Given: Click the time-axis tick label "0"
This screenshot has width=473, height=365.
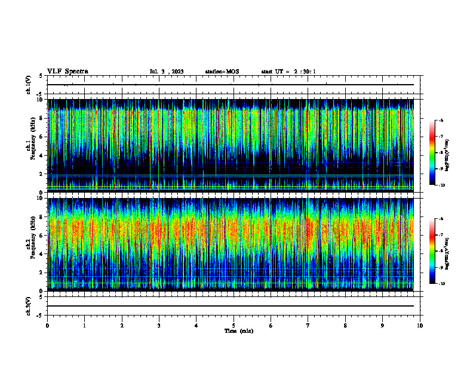Looking at the screenshot, I should [47, 326].
